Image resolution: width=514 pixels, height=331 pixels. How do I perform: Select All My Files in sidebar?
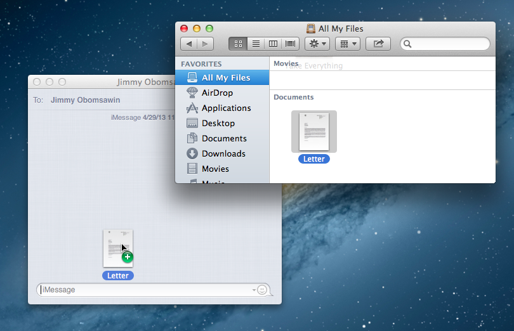click(222, 77)
